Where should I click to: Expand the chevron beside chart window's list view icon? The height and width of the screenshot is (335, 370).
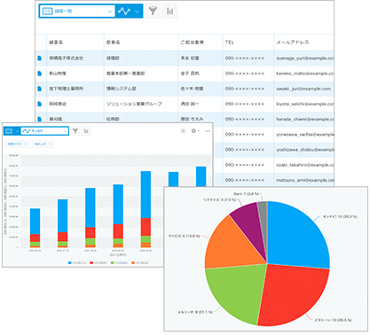17,131
